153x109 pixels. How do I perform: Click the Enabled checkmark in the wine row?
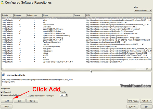tap(20, 20)
